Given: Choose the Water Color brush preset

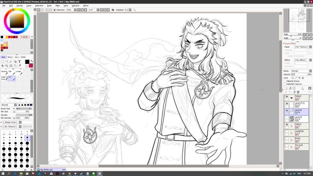Looking at the screenshot, I should pos(5,78).
